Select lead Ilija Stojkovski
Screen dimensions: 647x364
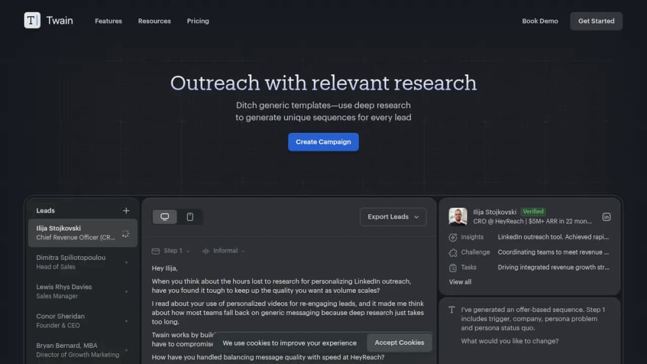(83, 233)
